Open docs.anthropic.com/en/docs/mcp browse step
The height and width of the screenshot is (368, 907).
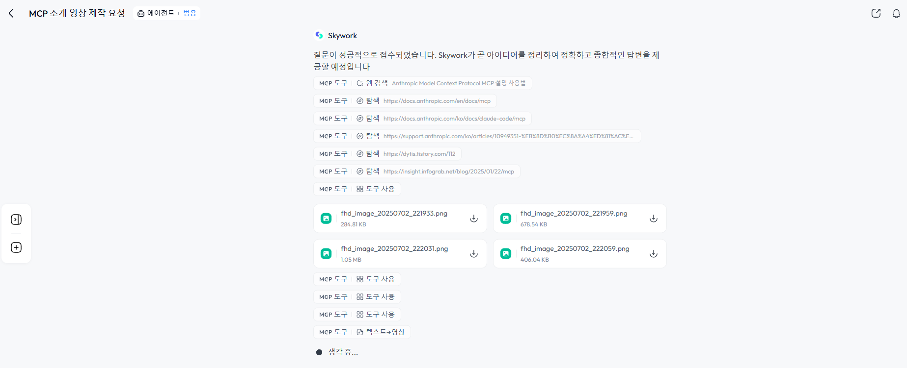pos(405,101)
